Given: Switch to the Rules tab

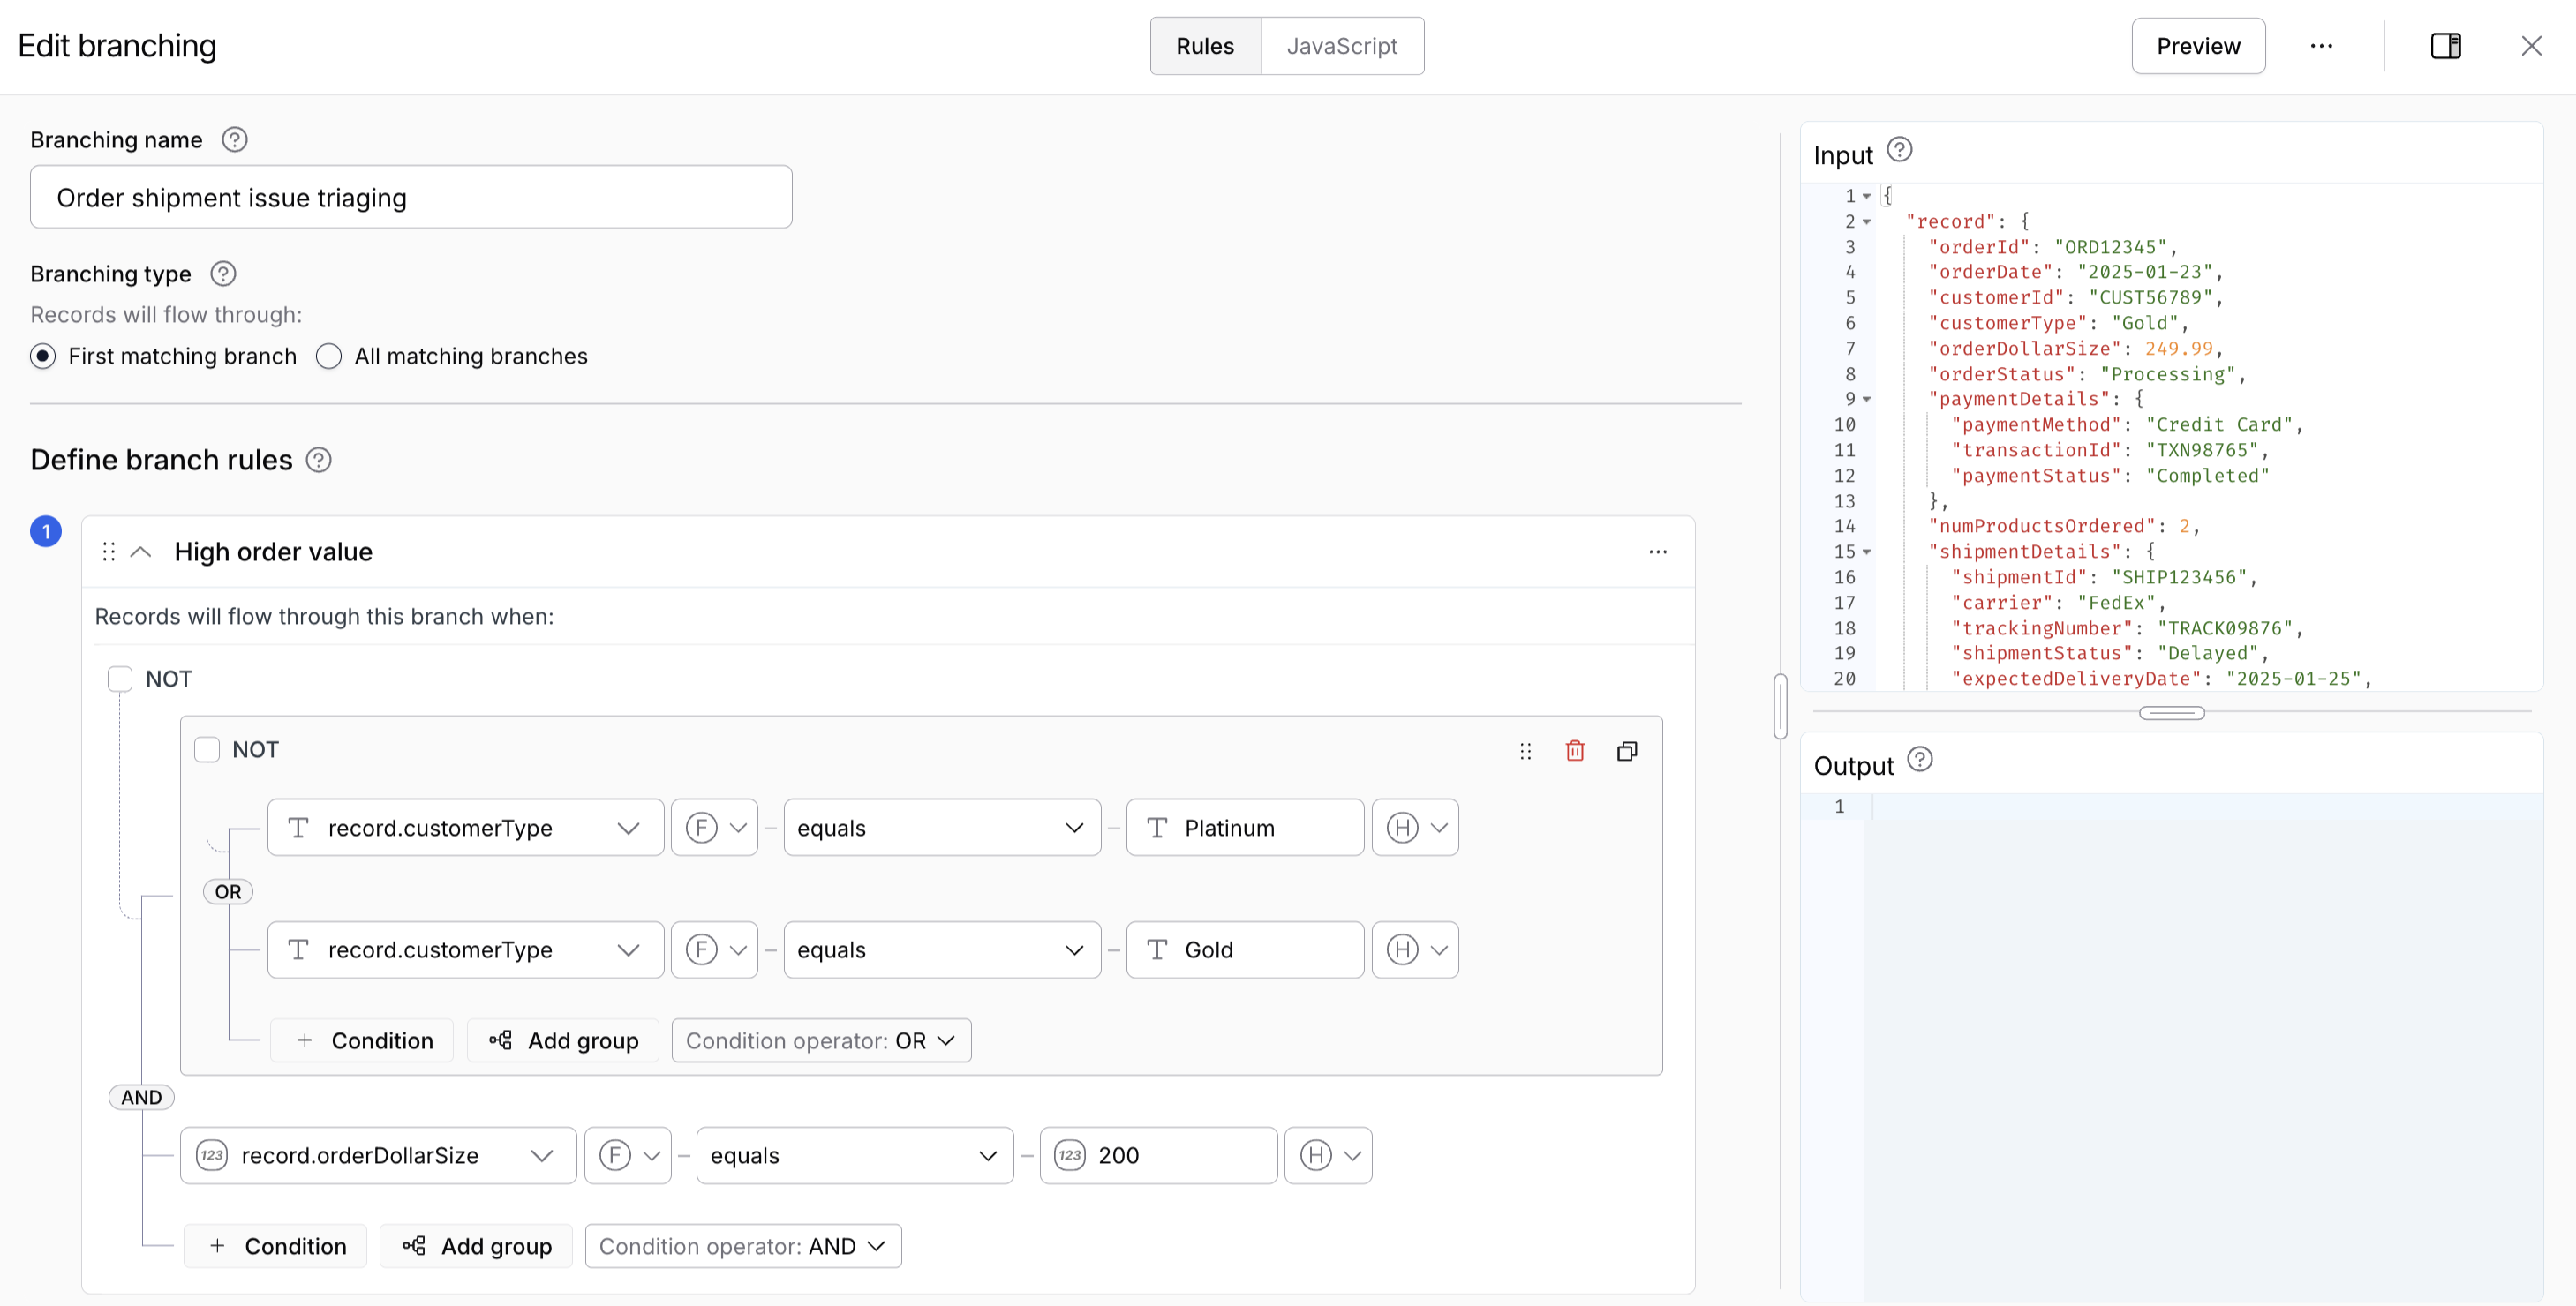Looking at the screenshot, I should tap(1205, 46).
